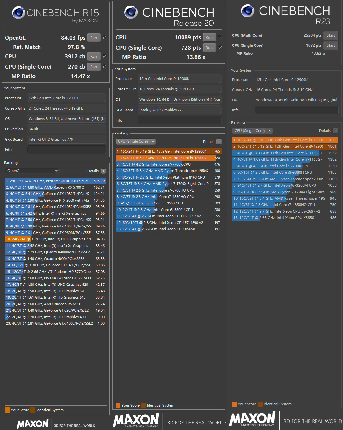Image resolution: width=343 pixels, height=430 pixels.
Task: Start the CPU (Multi Core) test in R23
Action: pyautogui.click(x=331, y=35)
